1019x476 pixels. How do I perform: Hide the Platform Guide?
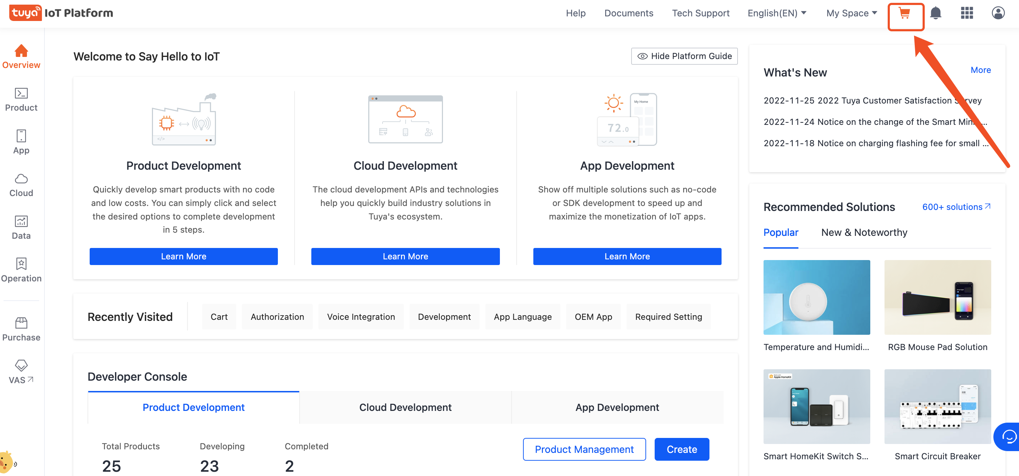(x=684, y=56)
